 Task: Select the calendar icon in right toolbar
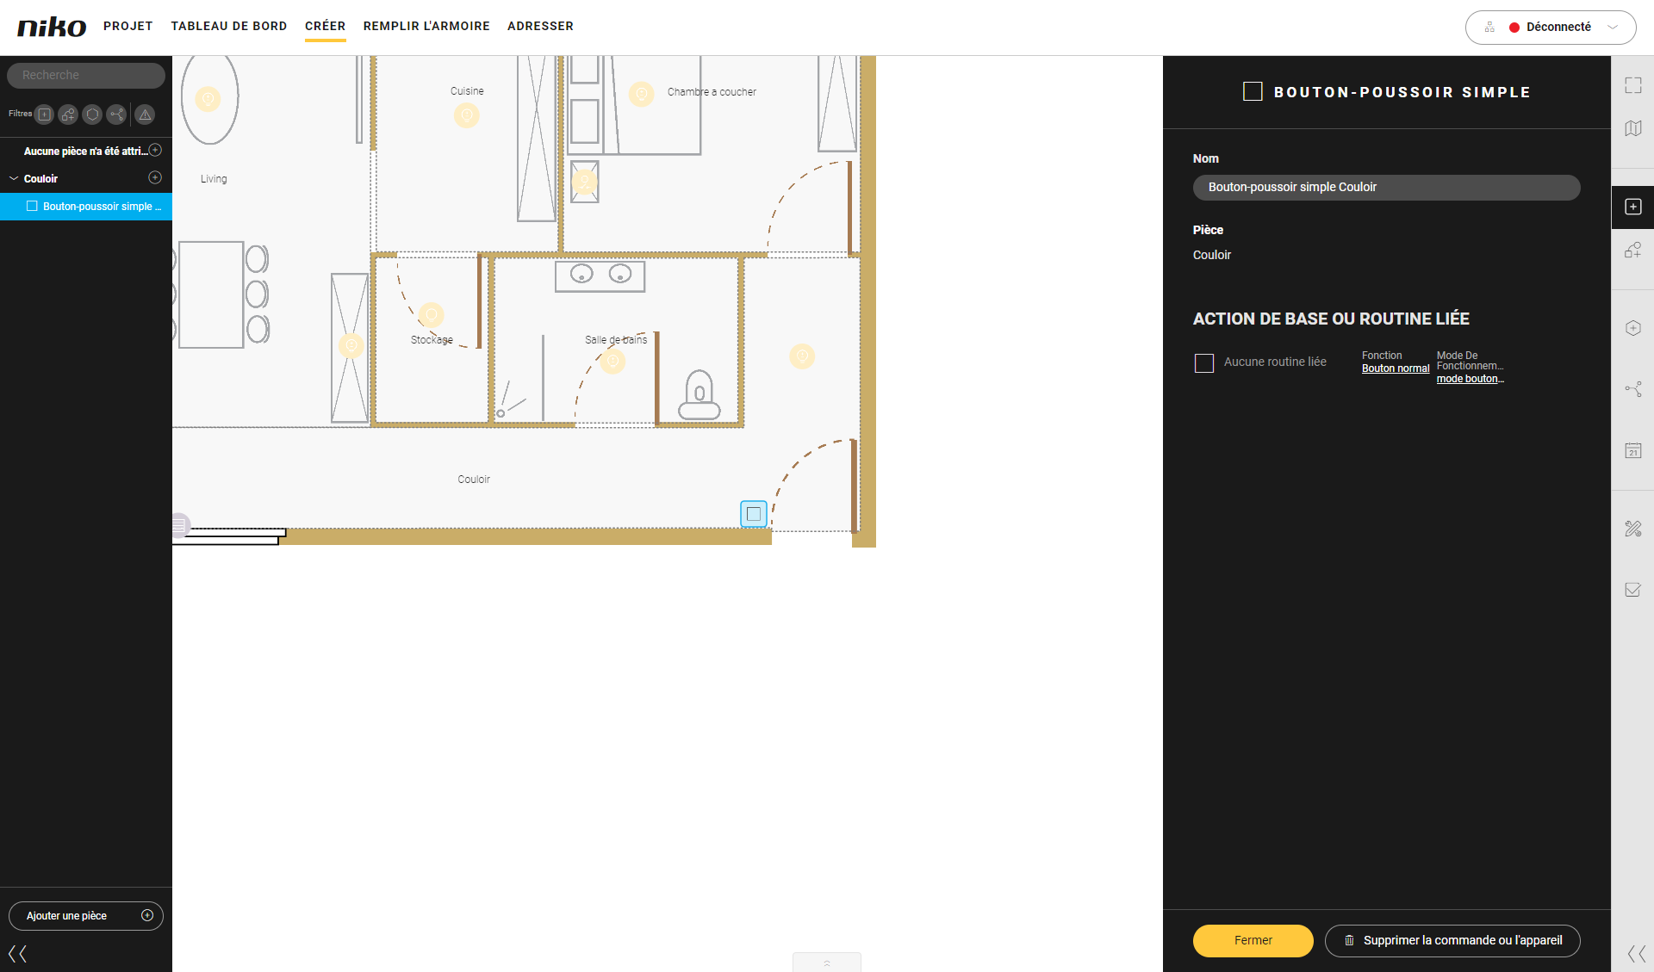pyautogui.click(x=1632, y=450)
